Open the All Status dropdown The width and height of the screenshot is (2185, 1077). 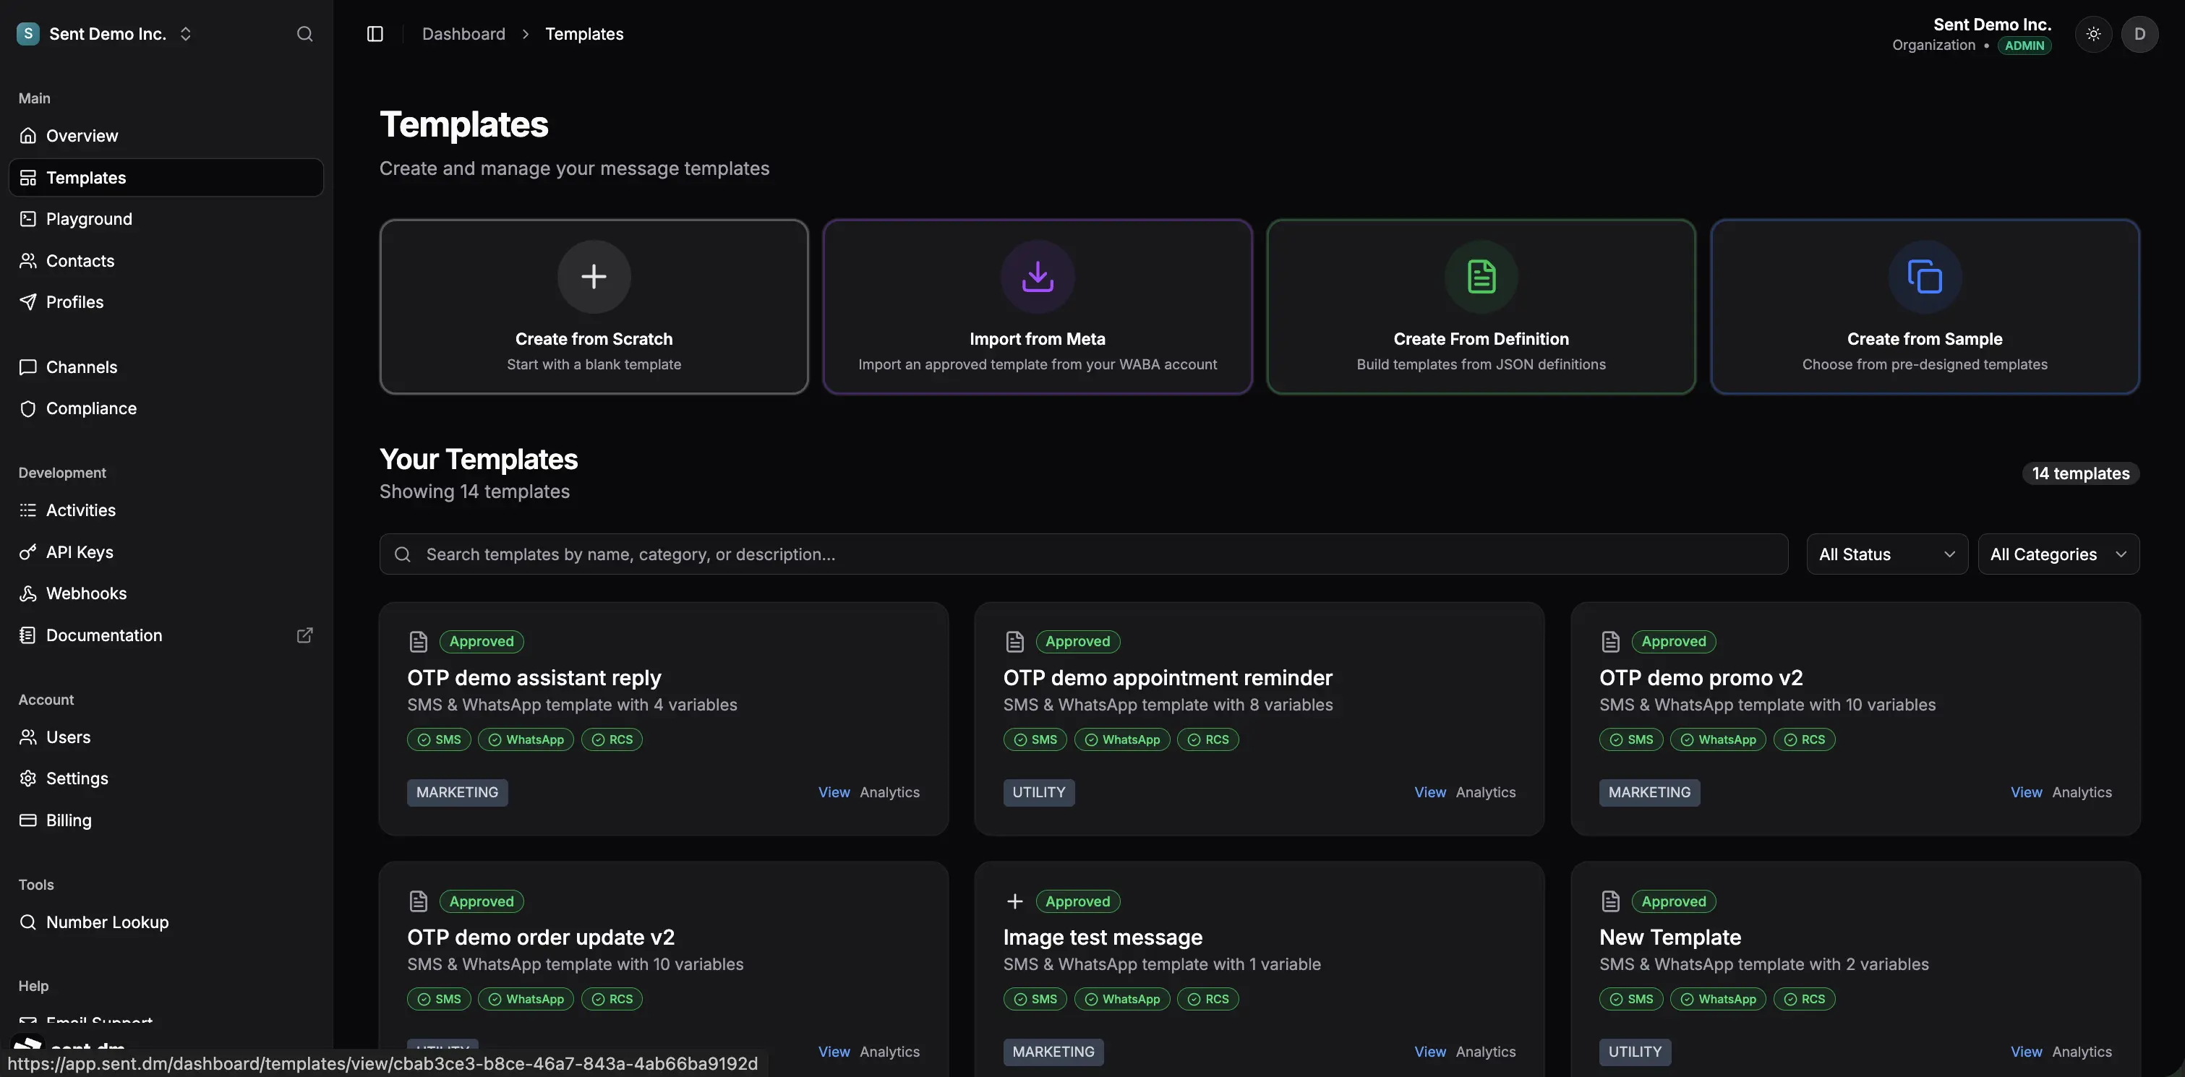1886,554
